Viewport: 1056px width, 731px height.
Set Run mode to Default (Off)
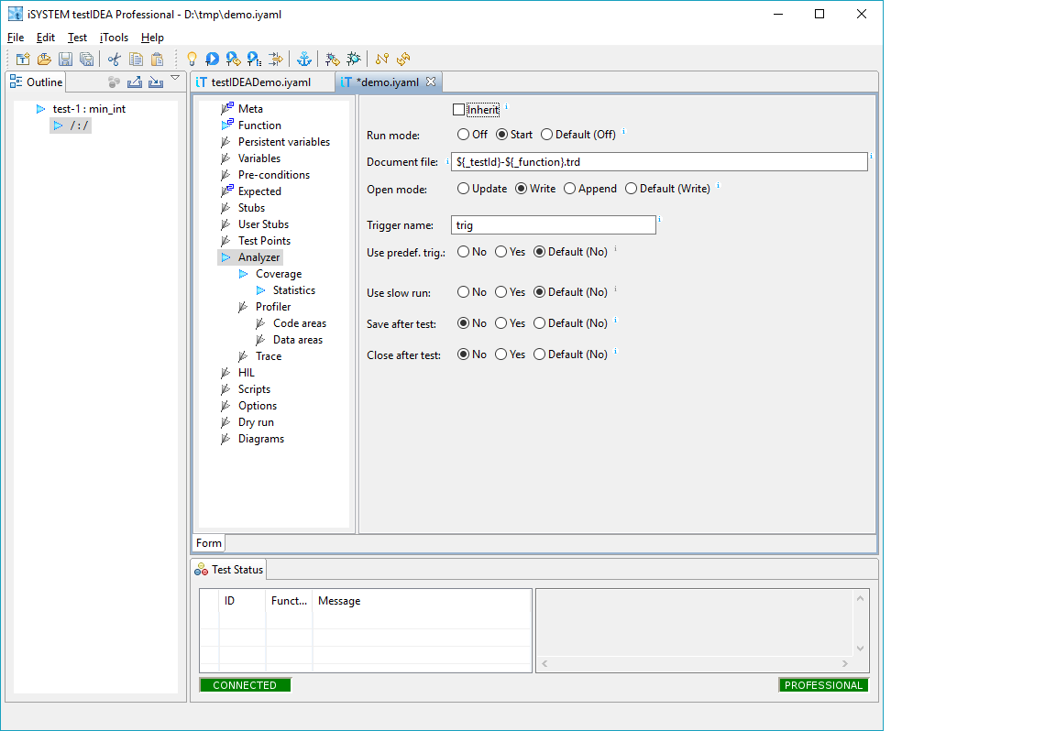[547, 135]
